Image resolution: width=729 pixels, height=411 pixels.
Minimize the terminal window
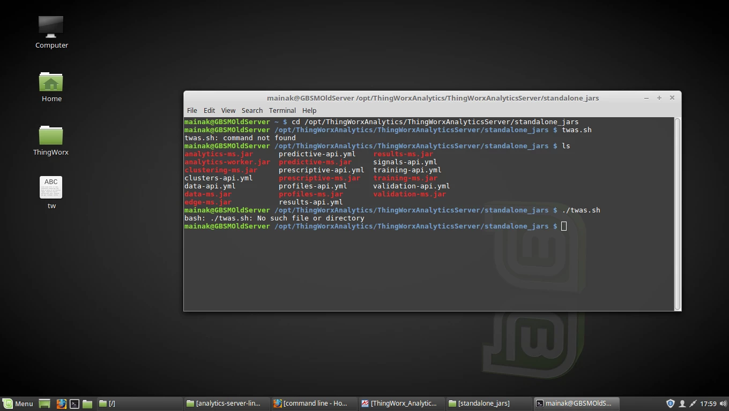tap(646, 98)
